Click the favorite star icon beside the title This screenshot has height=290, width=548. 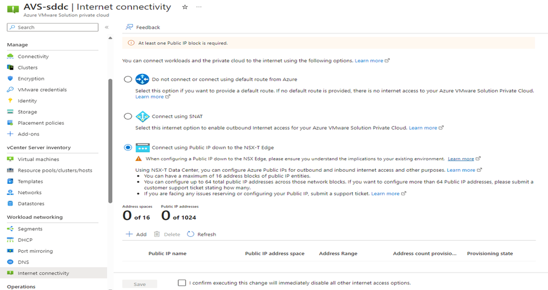pos(185,7)
